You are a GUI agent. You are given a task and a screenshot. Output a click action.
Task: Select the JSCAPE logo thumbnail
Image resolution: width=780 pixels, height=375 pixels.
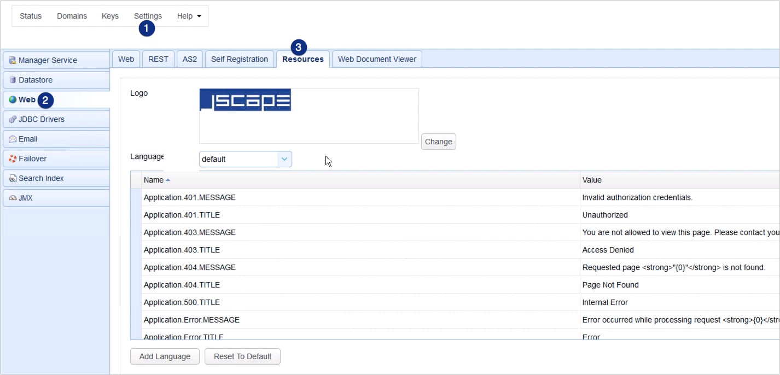[245, 101]
